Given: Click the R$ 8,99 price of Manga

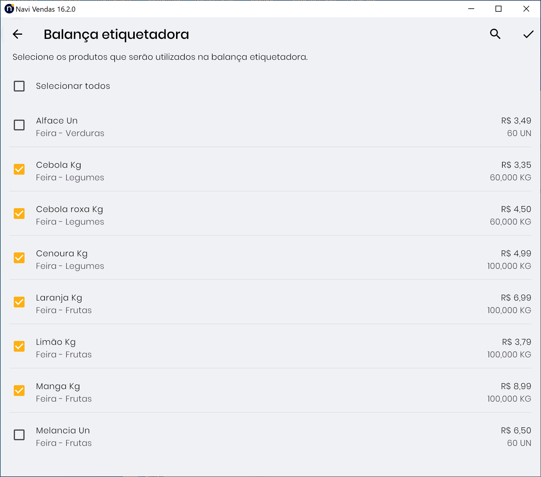Looking at the screenshot, I should [516, 386].
